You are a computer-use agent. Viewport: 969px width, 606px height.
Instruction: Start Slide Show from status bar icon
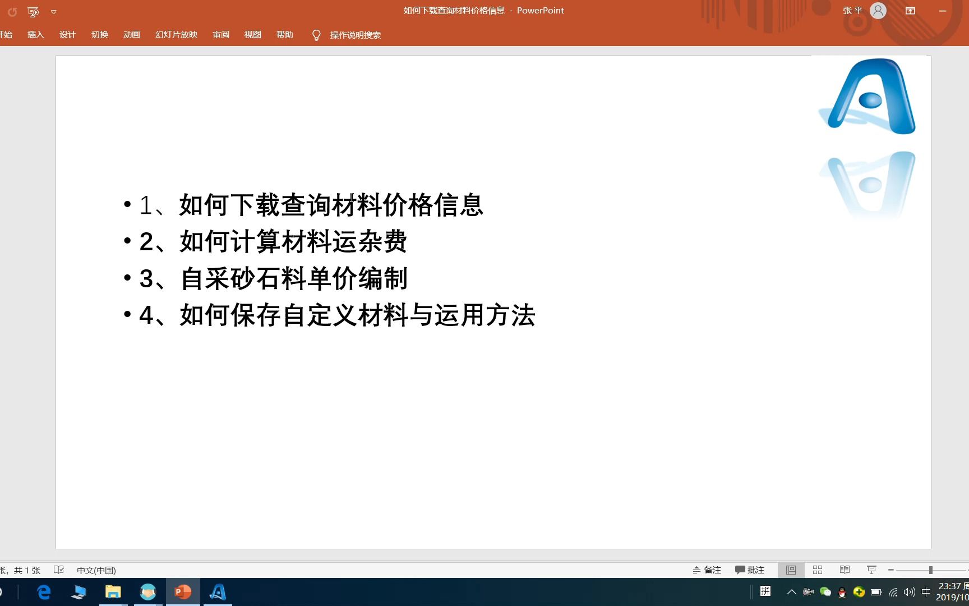point(871,570)
